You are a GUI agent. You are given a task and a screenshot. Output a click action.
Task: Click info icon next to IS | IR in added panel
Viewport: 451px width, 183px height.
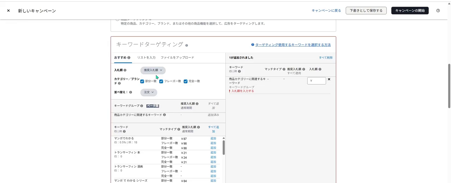pyautogui.click(x=239, y=71)
